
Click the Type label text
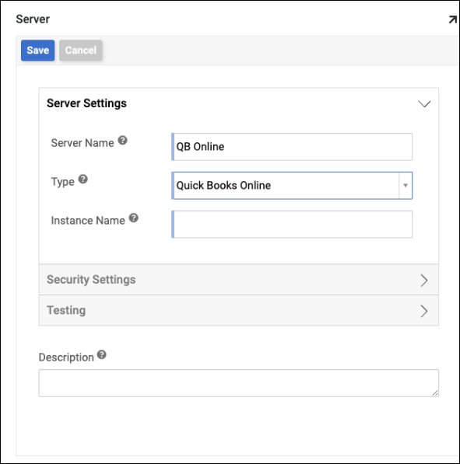pos(62,182)
